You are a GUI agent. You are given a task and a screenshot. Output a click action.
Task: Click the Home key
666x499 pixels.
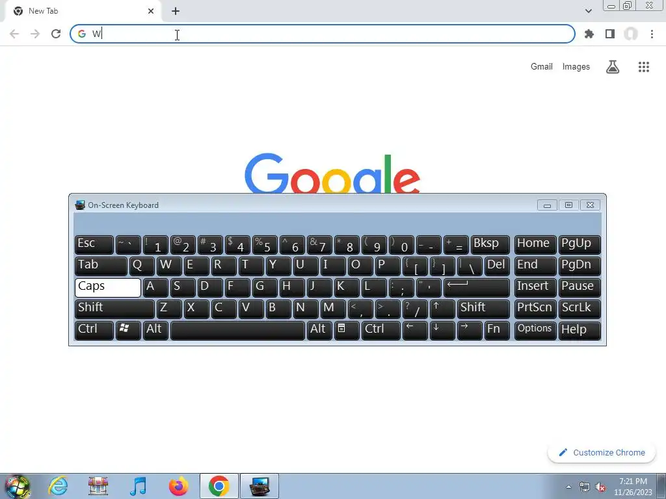[535, 244]
